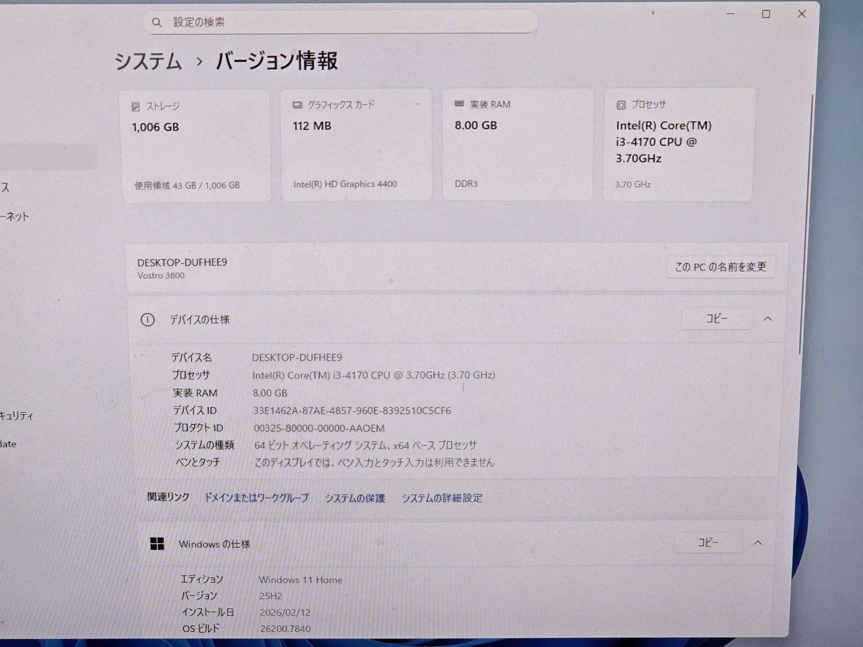Image resolution: width=863 pixels, height=647 pixels.
Task: Collapse the デバイスの仕様 section chevron
Action: click(x=768, y=319)
